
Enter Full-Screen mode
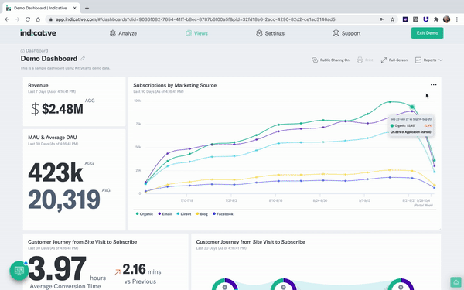click(x=394, y=60)
